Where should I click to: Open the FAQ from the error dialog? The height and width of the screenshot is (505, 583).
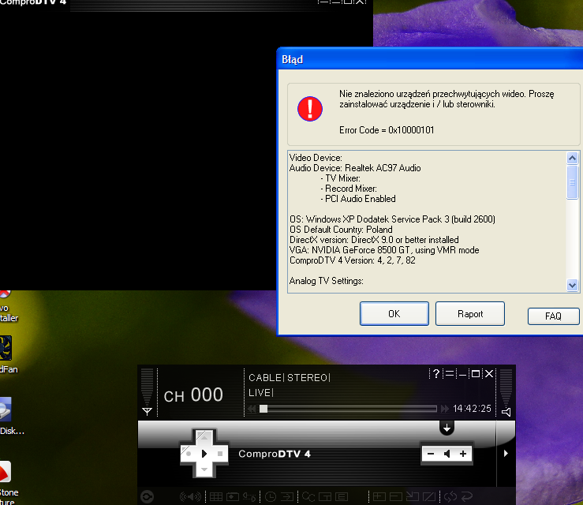pyautogui.click(x=553, y=316)
